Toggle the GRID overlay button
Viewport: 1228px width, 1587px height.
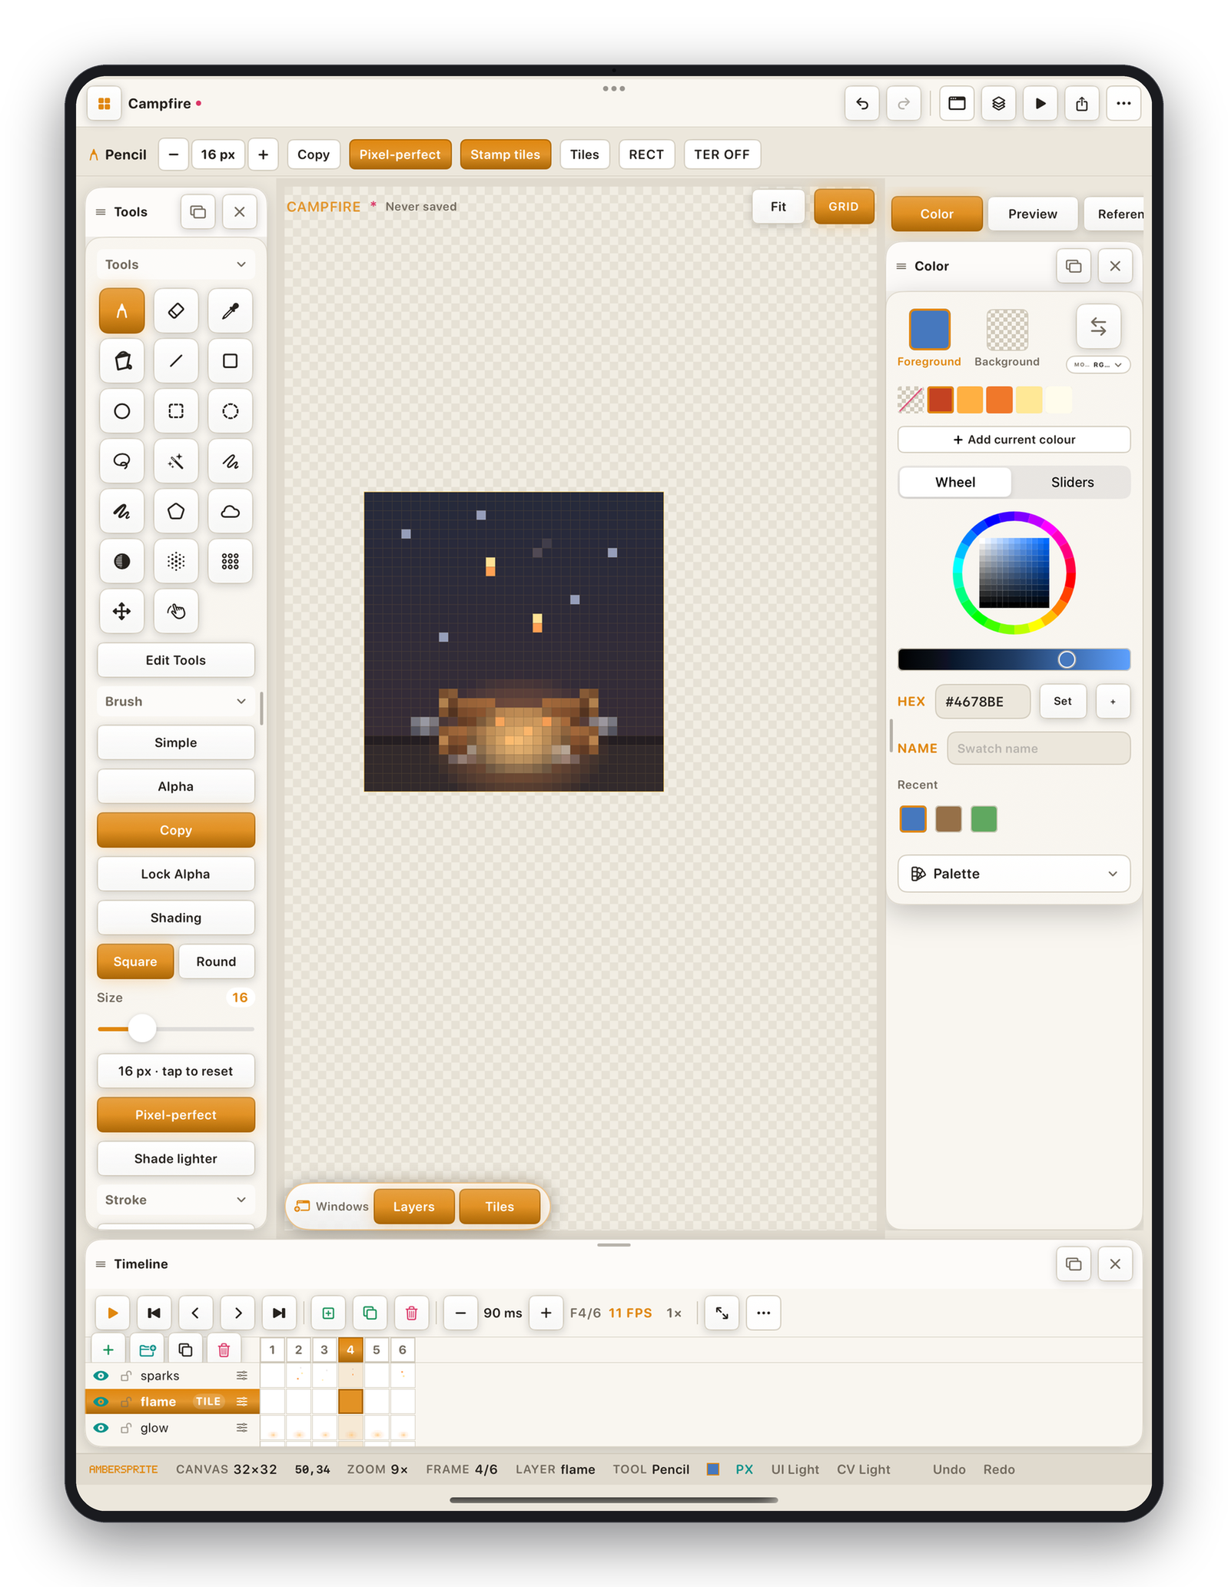pyautogui.click(x=843, y=207)
